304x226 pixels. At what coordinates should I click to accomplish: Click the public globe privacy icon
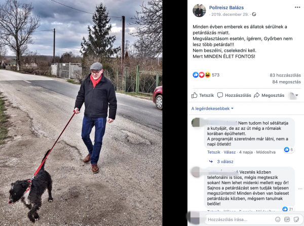(254, 14)
